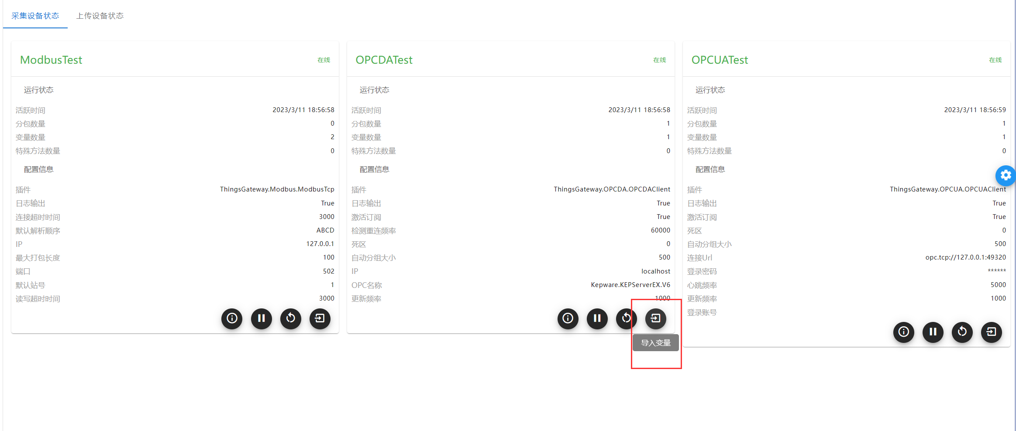Restart the OPCUATest device
The image size is (1016, 431).
pyautogui.click(x=962, y=332)
